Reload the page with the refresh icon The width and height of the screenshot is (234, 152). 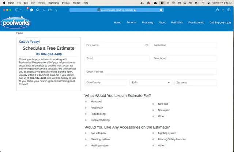(x=44, y=10)
